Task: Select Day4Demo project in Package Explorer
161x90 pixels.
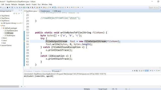Action: tap(5, 20)
